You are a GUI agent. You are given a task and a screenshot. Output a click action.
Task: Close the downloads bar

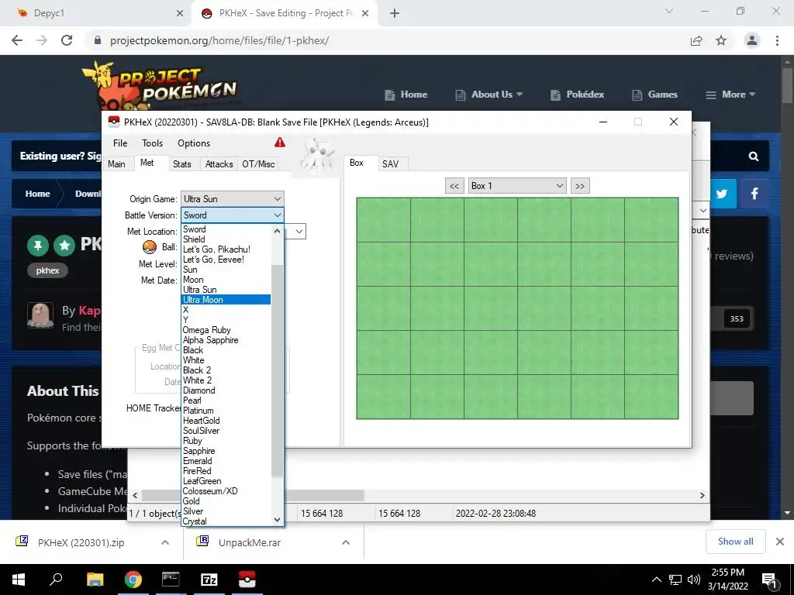click(x=780, y=542)
